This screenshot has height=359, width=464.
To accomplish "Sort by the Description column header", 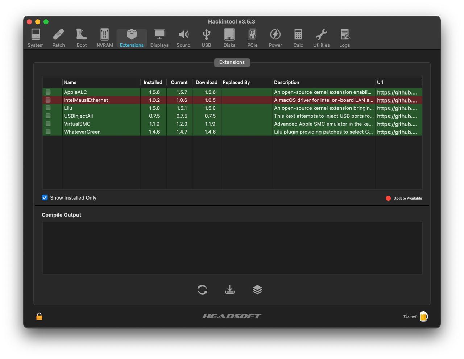I will (x=324, y=82).
